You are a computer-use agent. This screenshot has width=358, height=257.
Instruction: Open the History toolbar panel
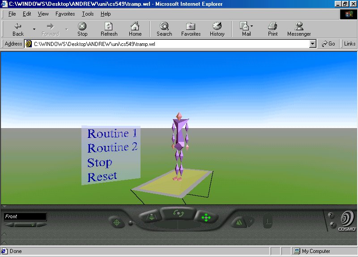[x=217, y=29]
